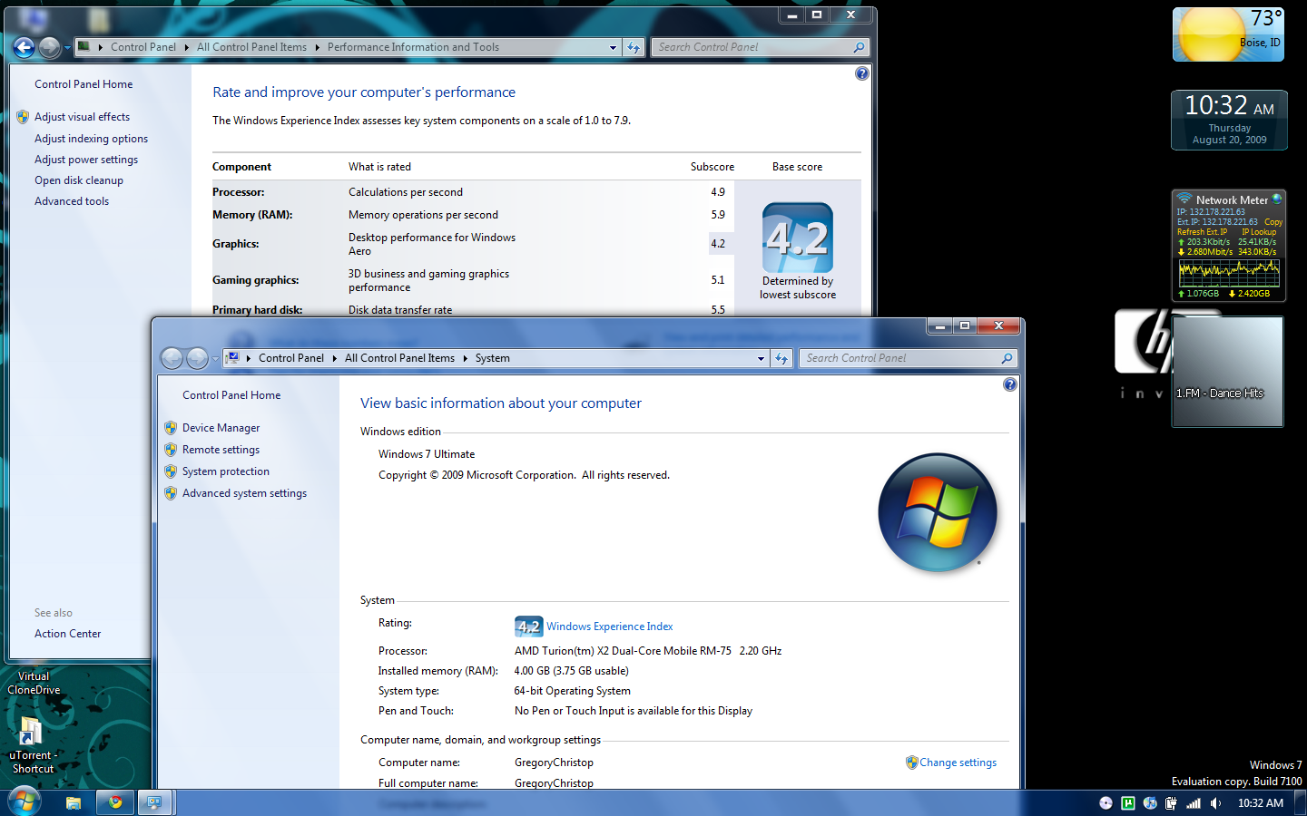
Task: Click the weather gadget showing Boise, ID
Action: pyautogui.click(x=1228, y=34)
